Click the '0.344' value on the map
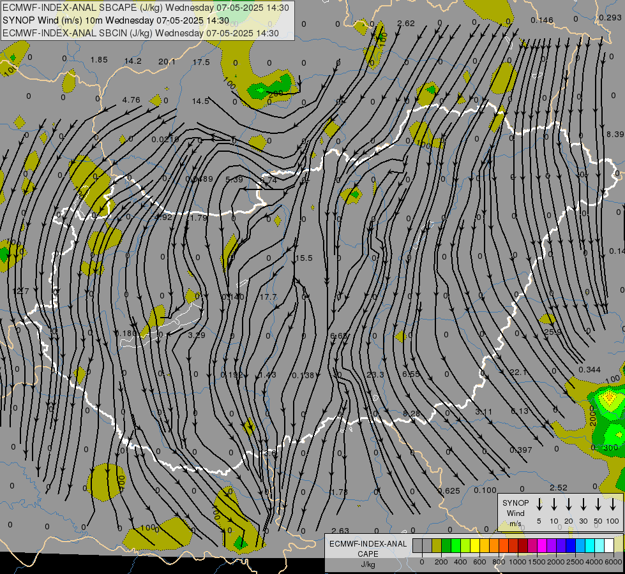Viewport: 625px width, 574px height. coord(589,370)
